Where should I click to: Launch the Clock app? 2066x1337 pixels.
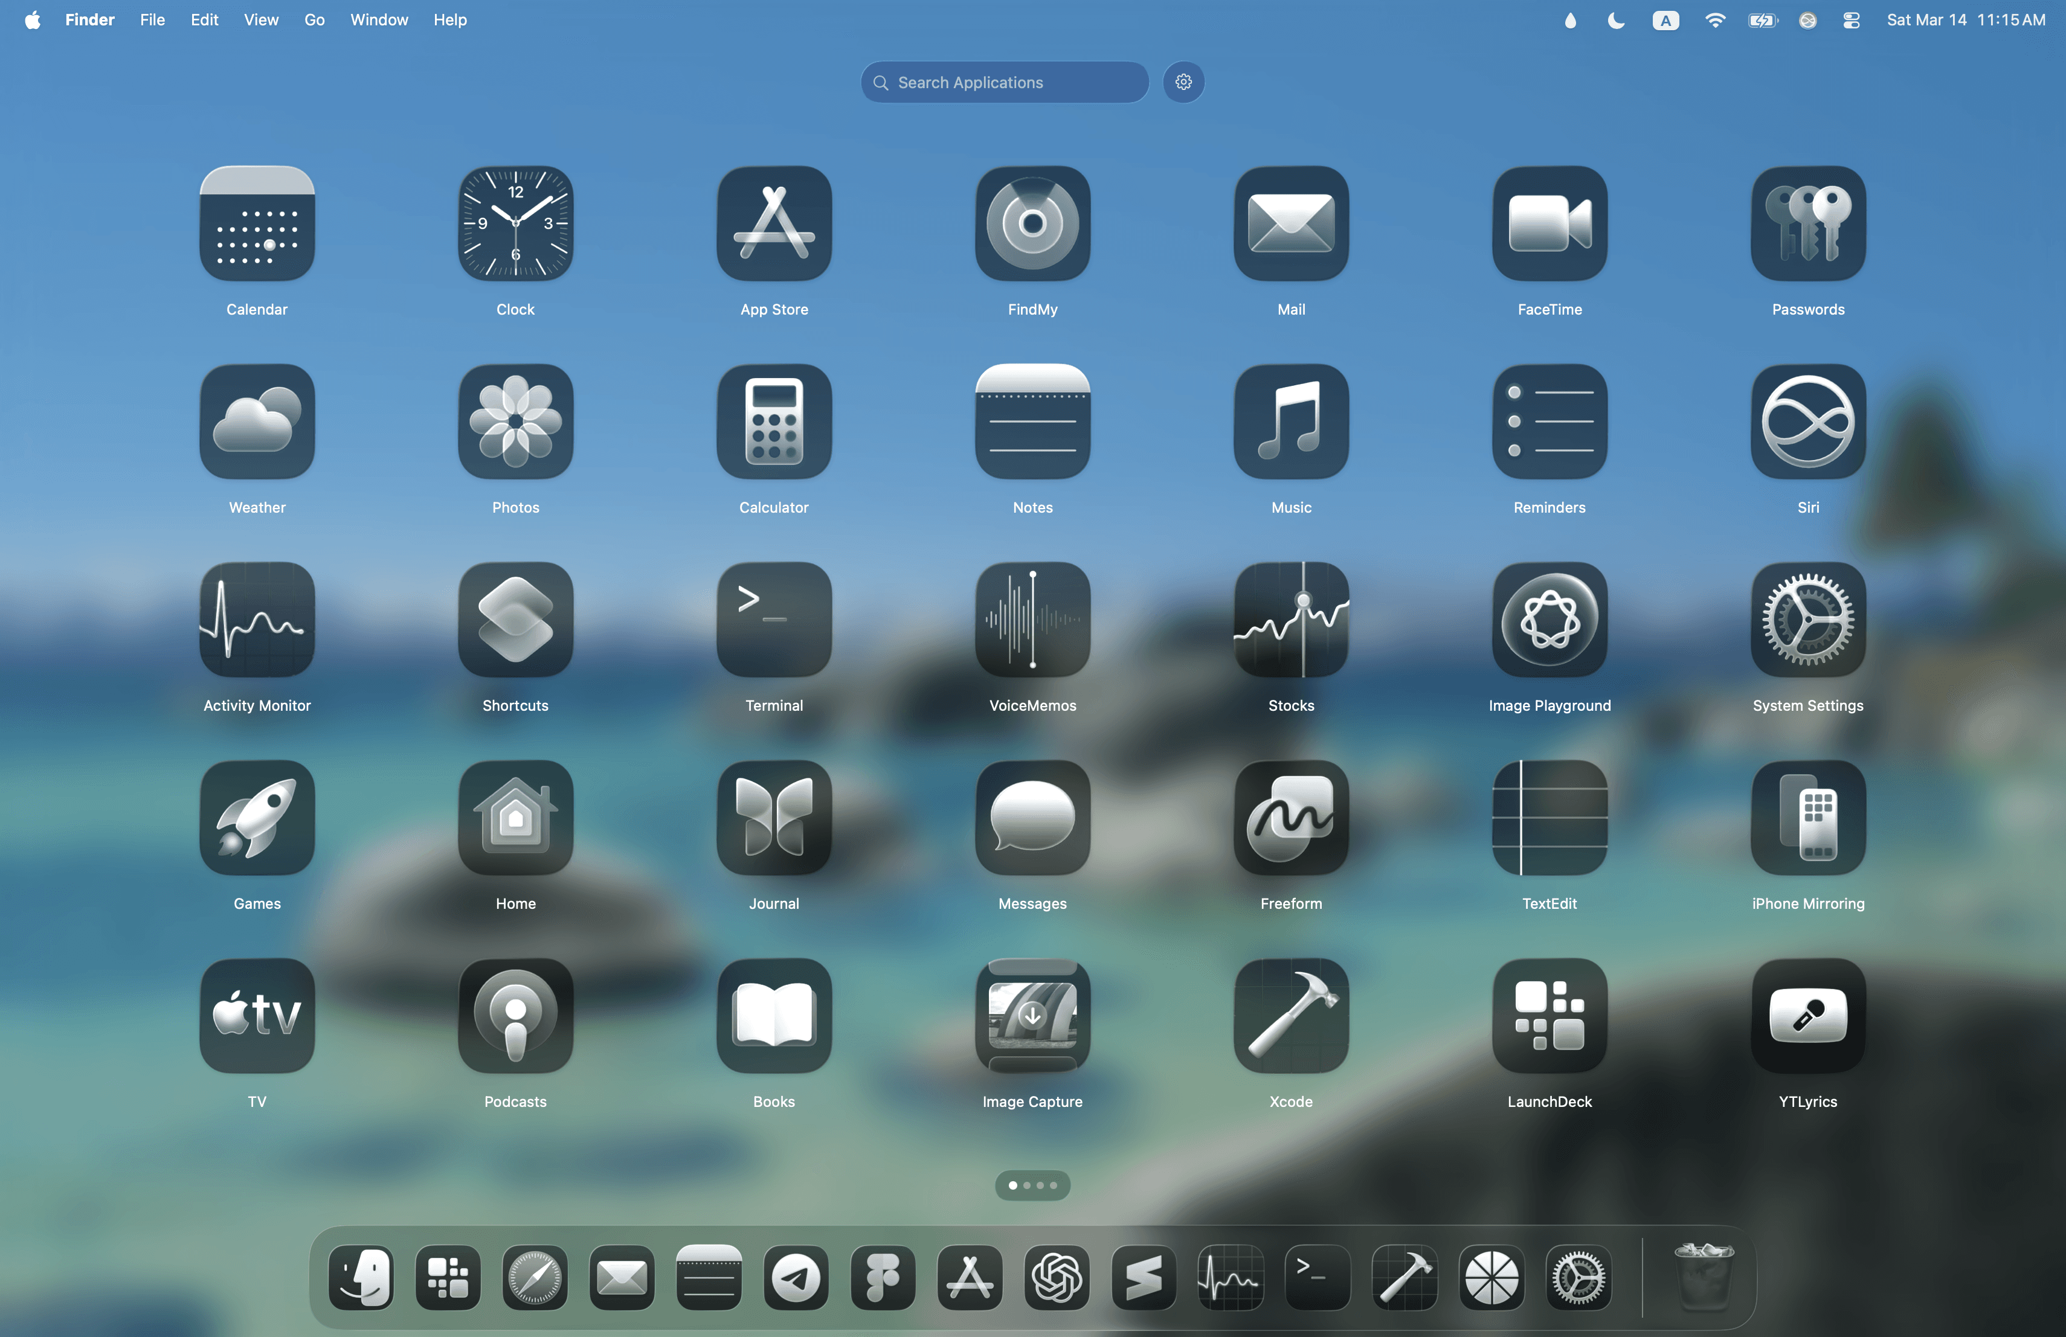[x=516, y=224]
